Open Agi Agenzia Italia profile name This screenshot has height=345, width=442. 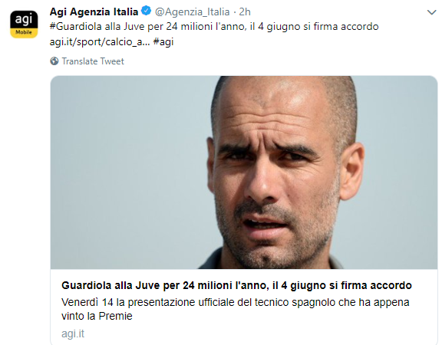coord(94,11)
